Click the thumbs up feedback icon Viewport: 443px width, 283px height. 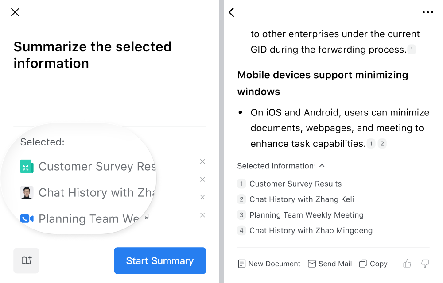(407, 264)
